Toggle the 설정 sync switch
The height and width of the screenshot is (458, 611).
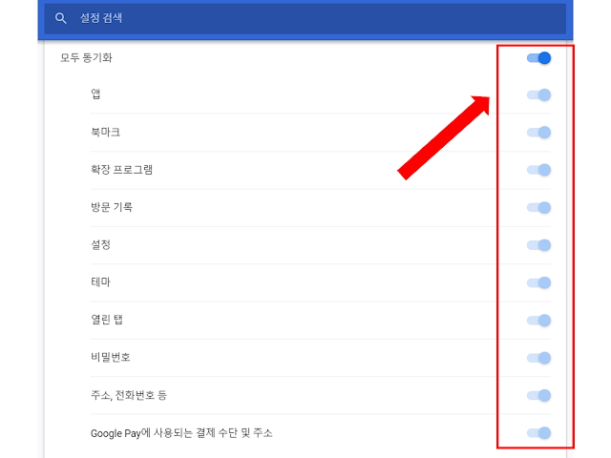538,245
